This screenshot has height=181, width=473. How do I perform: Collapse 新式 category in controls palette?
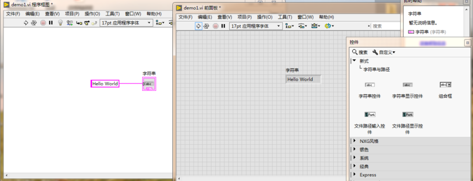[x=354, y=60]
